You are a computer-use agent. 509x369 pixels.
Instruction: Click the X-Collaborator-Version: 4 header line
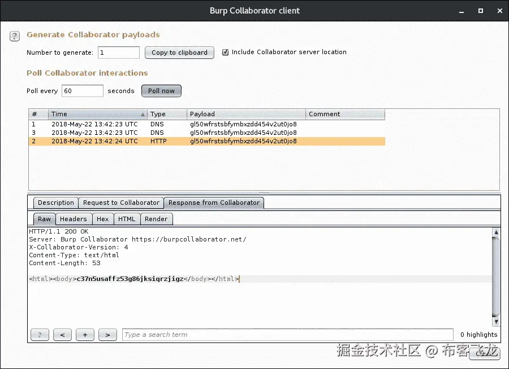click(x=79, y=248)
